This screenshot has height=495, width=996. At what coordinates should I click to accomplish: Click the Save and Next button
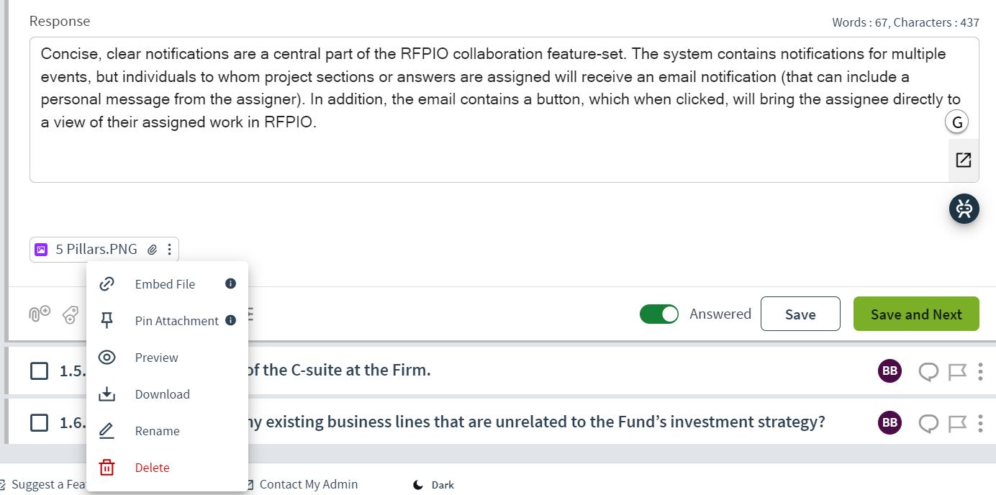point(916,314)
